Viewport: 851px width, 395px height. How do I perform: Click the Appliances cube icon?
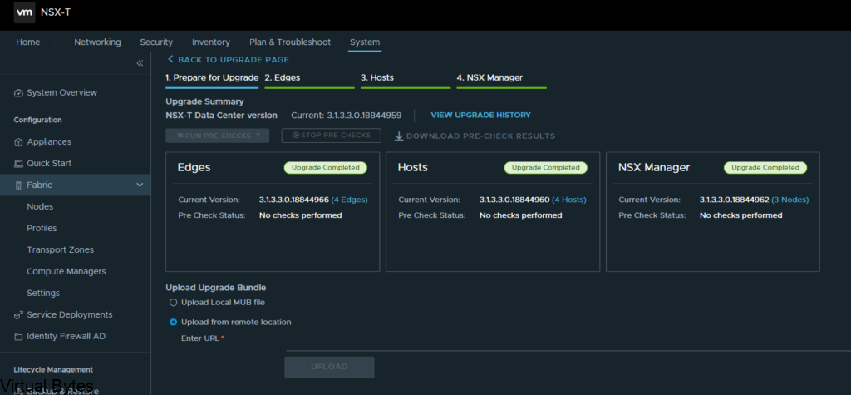point(18,142)
